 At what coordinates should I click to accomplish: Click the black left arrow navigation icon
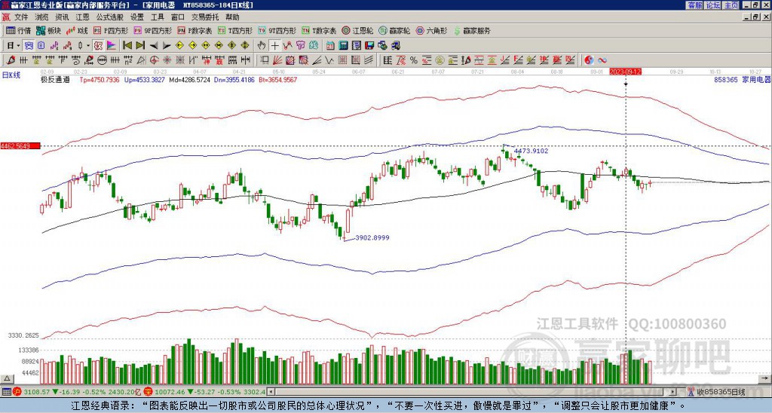tap(154, 45)
